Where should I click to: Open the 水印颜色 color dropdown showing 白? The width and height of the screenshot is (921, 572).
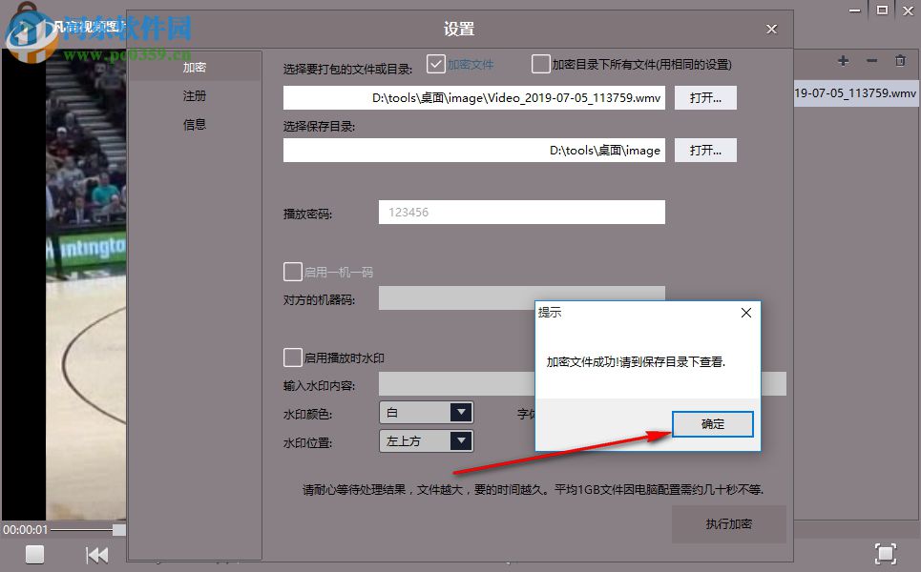coord(420,412)
